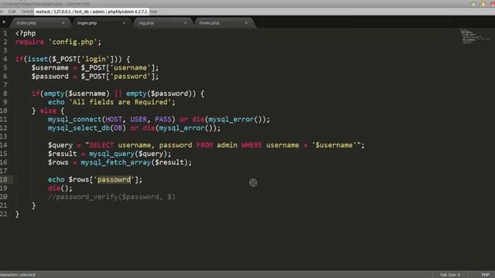The width and height of the screenshot is (495, 278).
Task: Click isset($_POST['login']) on line 4
Action: click(73, 59)
